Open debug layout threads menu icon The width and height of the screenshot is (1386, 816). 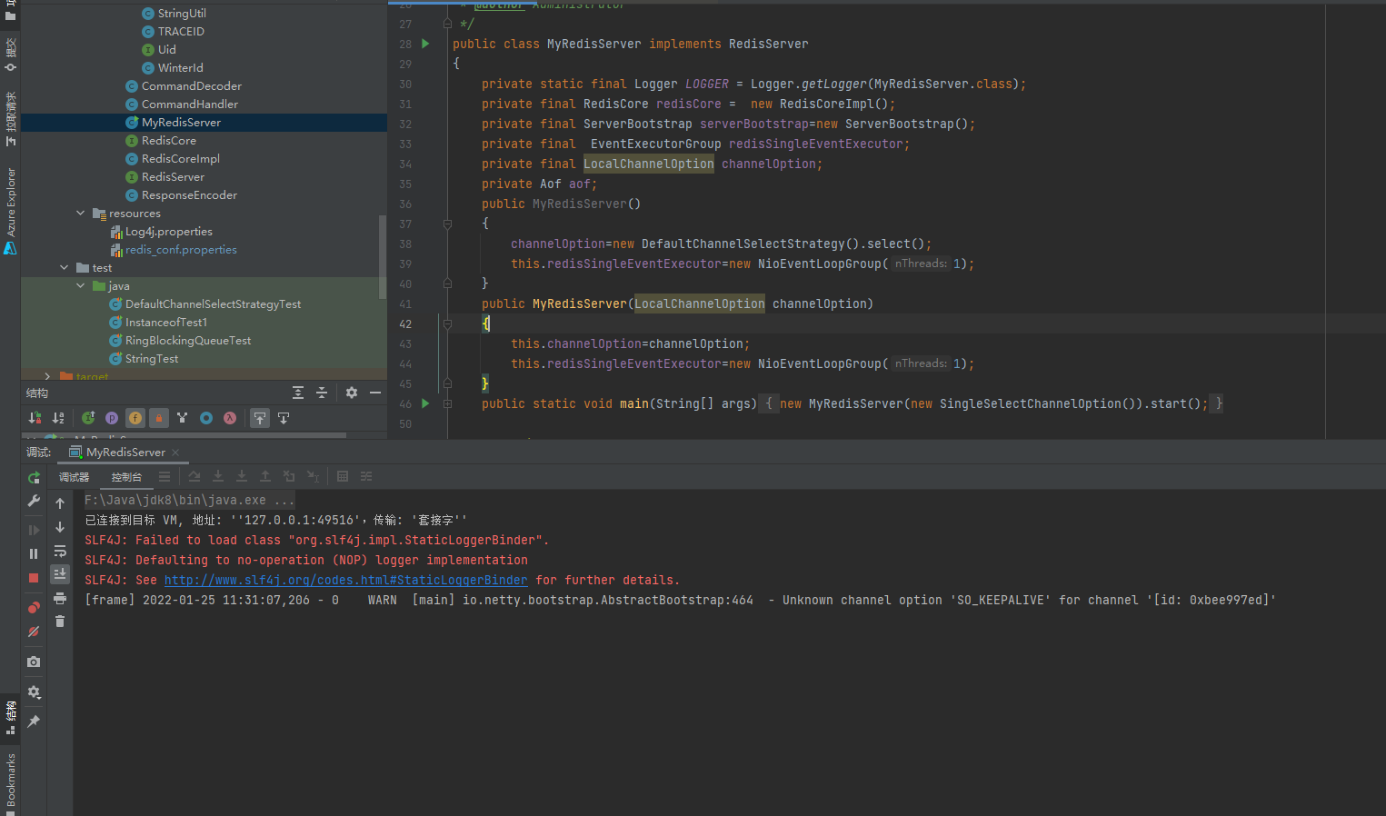(x=165, y=476)
